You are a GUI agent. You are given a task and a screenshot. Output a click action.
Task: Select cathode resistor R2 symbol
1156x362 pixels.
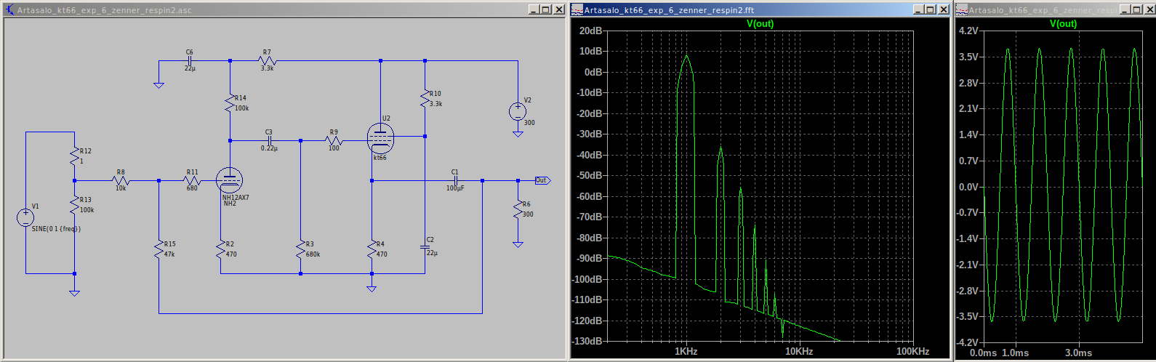[x=220, y=249]
